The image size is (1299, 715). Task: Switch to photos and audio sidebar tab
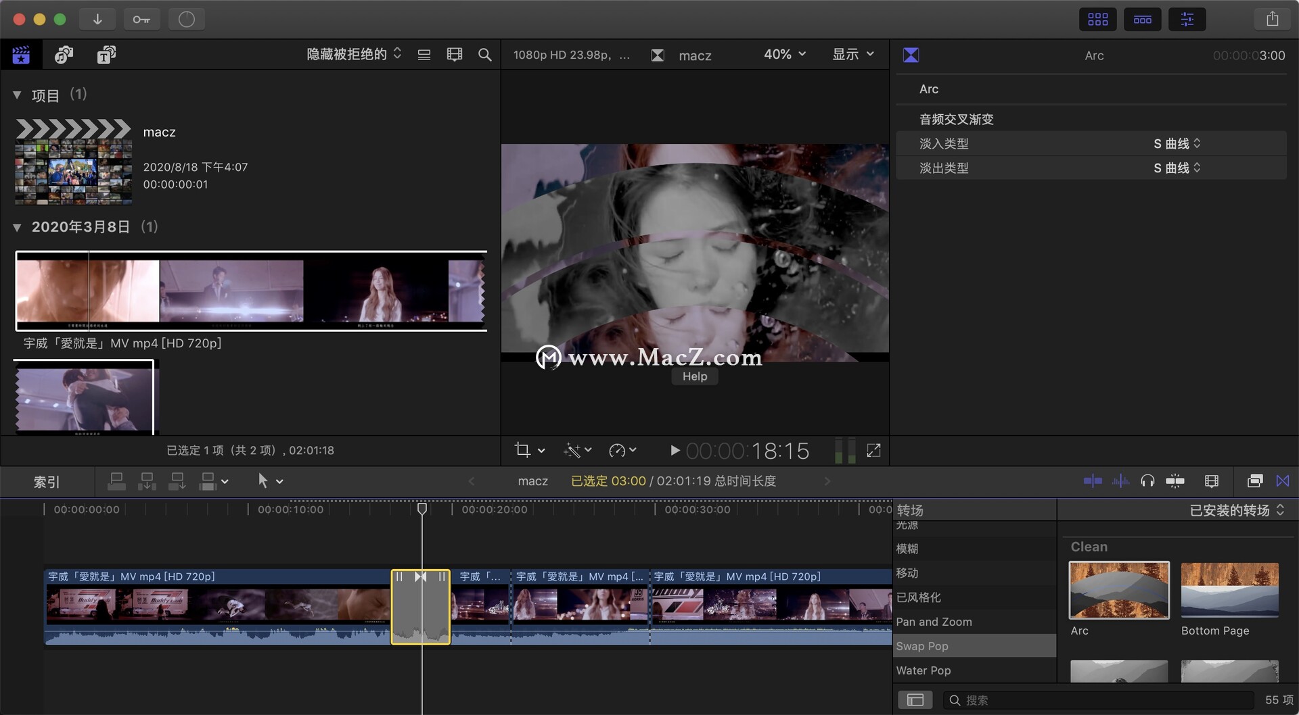click(64, 55)
